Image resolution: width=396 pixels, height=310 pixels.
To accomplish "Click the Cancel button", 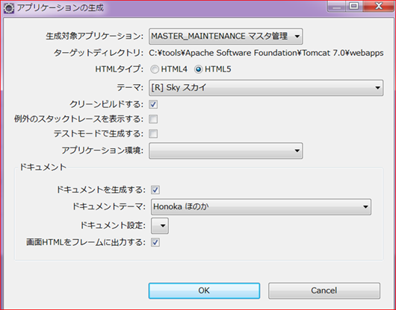I will 324,291.
